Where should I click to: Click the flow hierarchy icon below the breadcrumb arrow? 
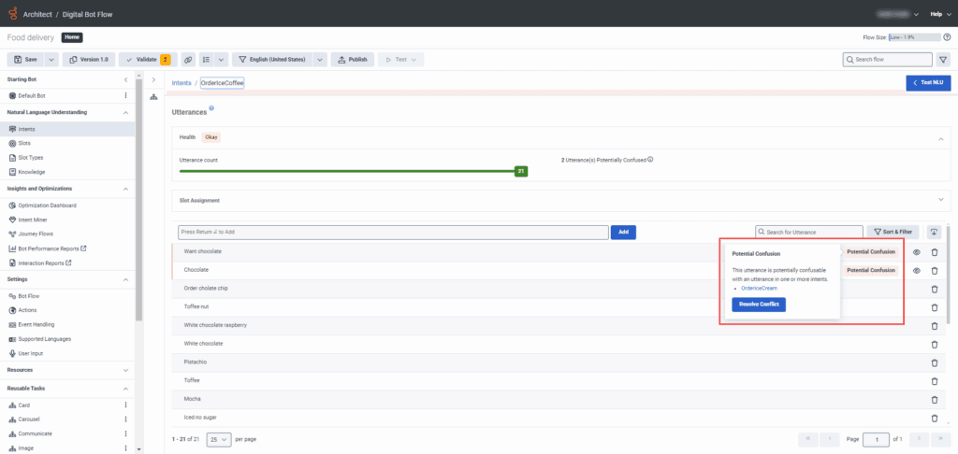point(153,97)
